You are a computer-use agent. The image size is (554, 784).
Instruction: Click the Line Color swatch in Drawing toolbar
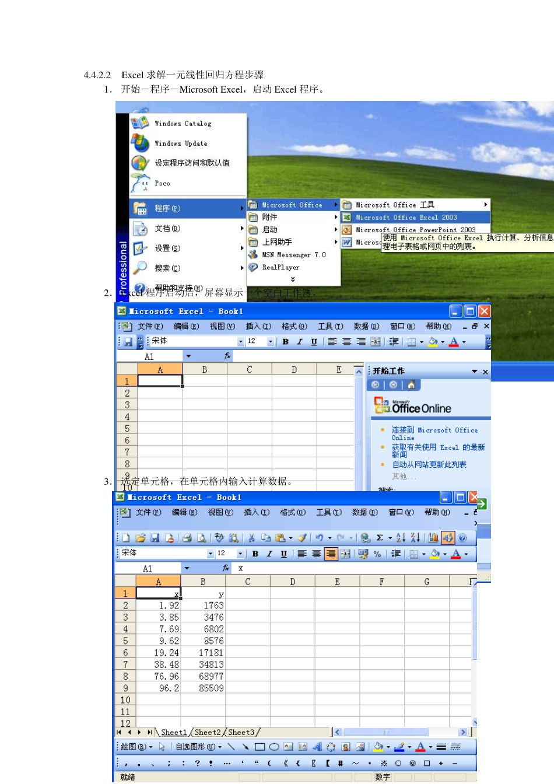(399, 747)
